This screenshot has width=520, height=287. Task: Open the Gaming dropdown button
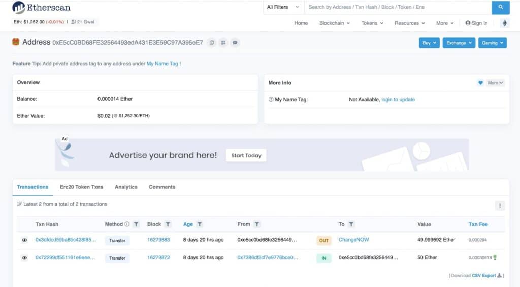click(x=493, y=43)
